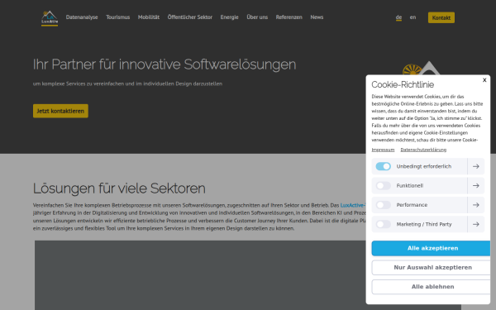Click the Alle akzeptieren button
This screenshot has height=310, width=496.
432,248
